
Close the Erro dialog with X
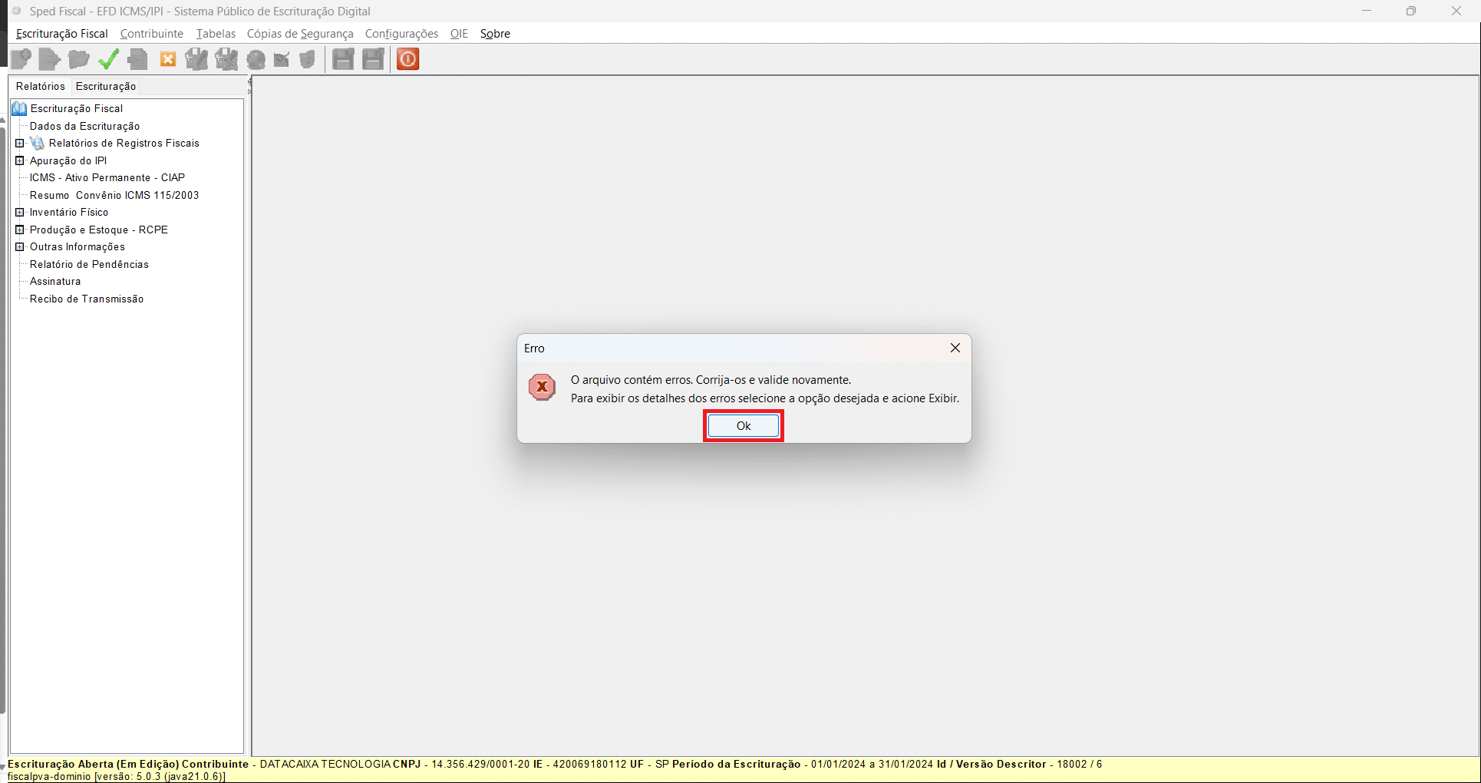[955, 349]
